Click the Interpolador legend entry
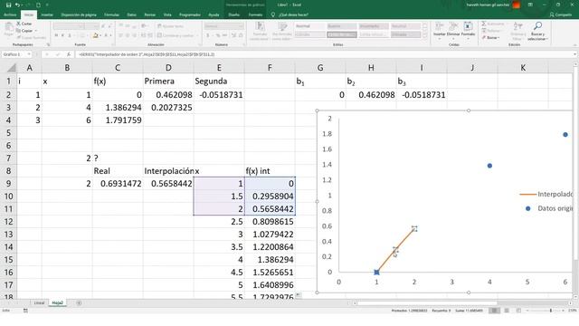This screenshot has height=326, width=579. tap(546, 194)
